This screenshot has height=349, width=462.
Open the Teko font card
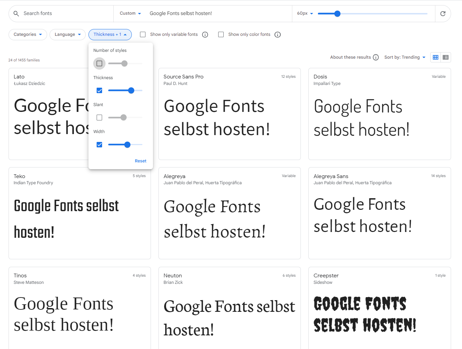click(80, 213)
